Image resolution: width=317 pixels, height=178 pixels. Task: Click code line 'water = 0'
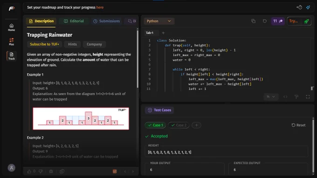181,60
